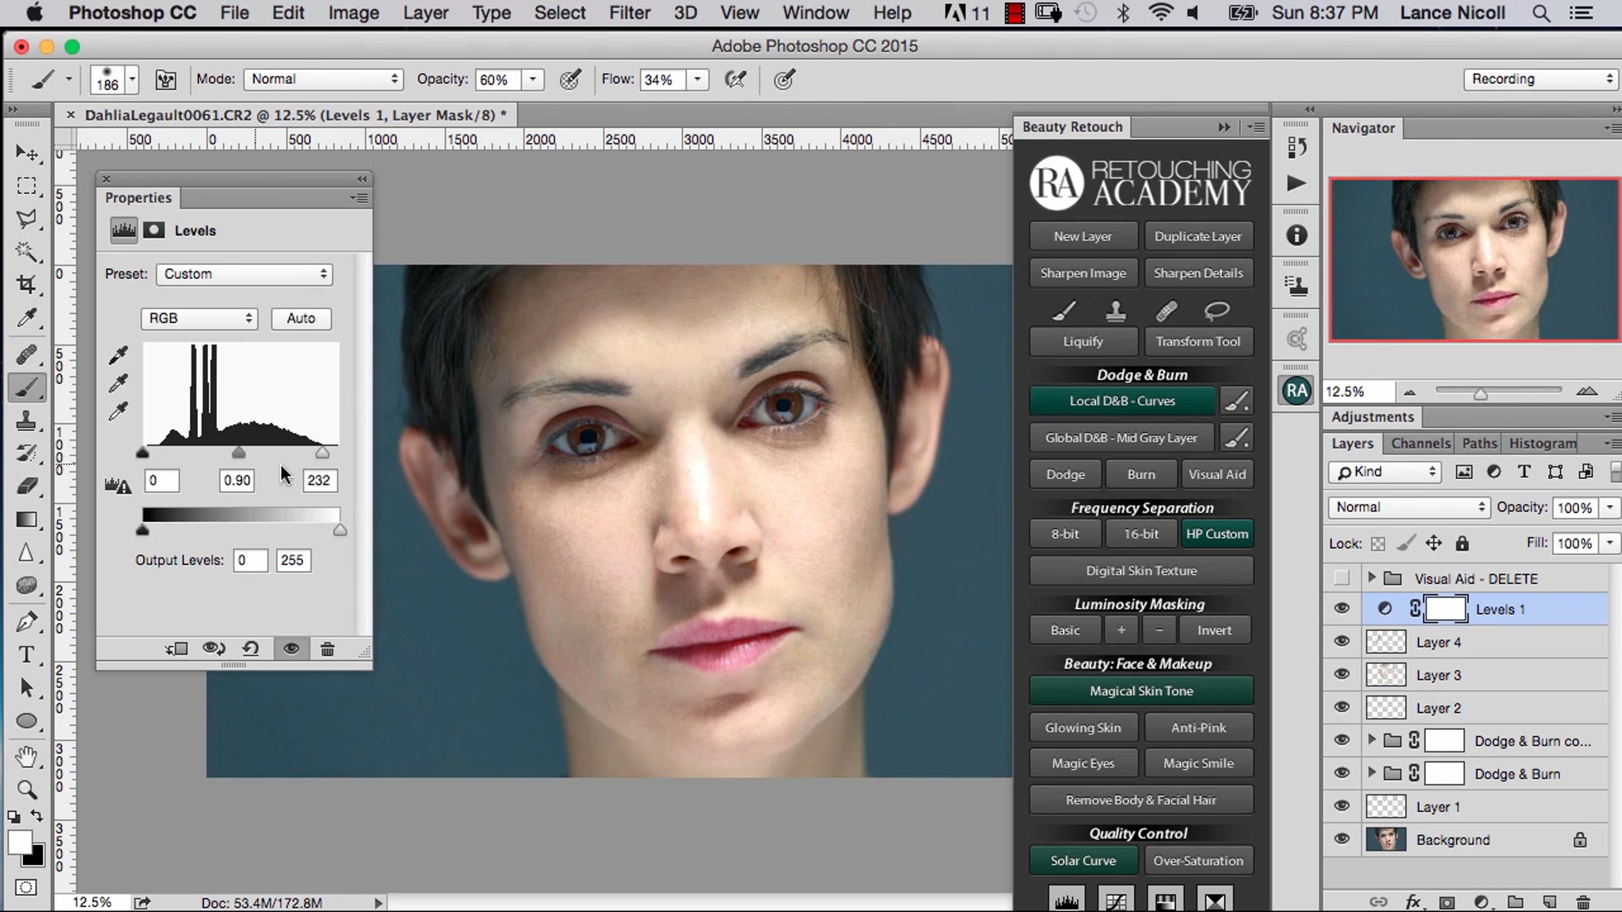Select the Crop tool in toolbar
Image resolution: width=1622 pixels, height=912 pixels.
click(26, 284)
